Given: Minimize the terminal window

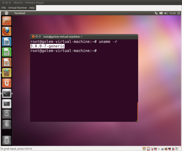Looking at the screenshot, I should tap(37, 37).
